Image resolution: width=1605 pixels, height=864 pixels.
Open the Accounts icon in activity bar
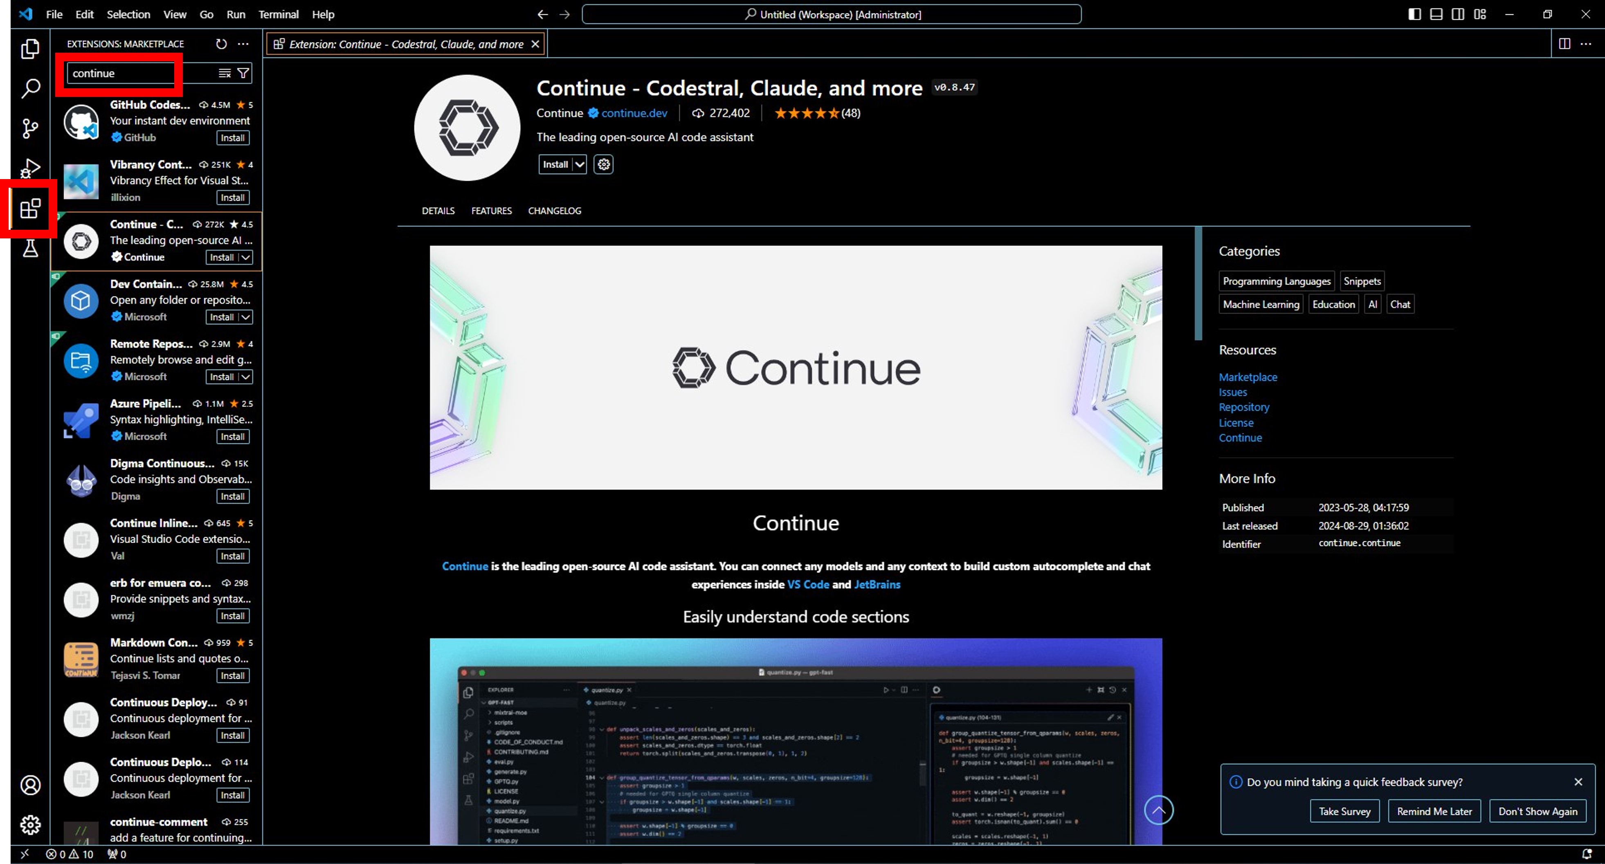[x=30, y=785]
